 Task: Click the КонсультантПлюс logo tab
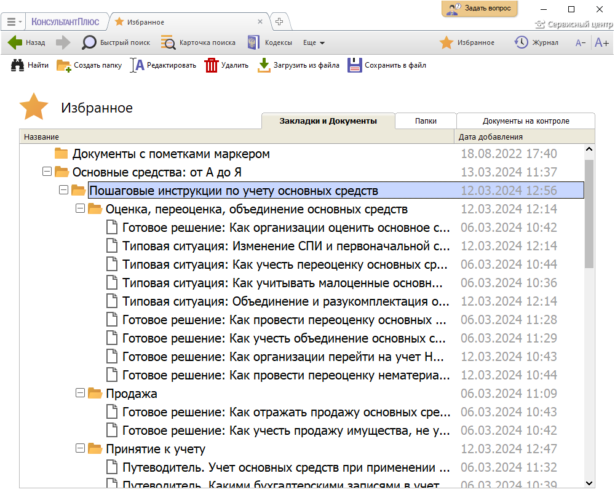pos(65,22)
